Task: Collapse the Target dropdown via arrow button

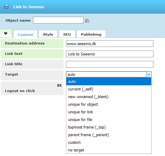Action: pos(149,74)
